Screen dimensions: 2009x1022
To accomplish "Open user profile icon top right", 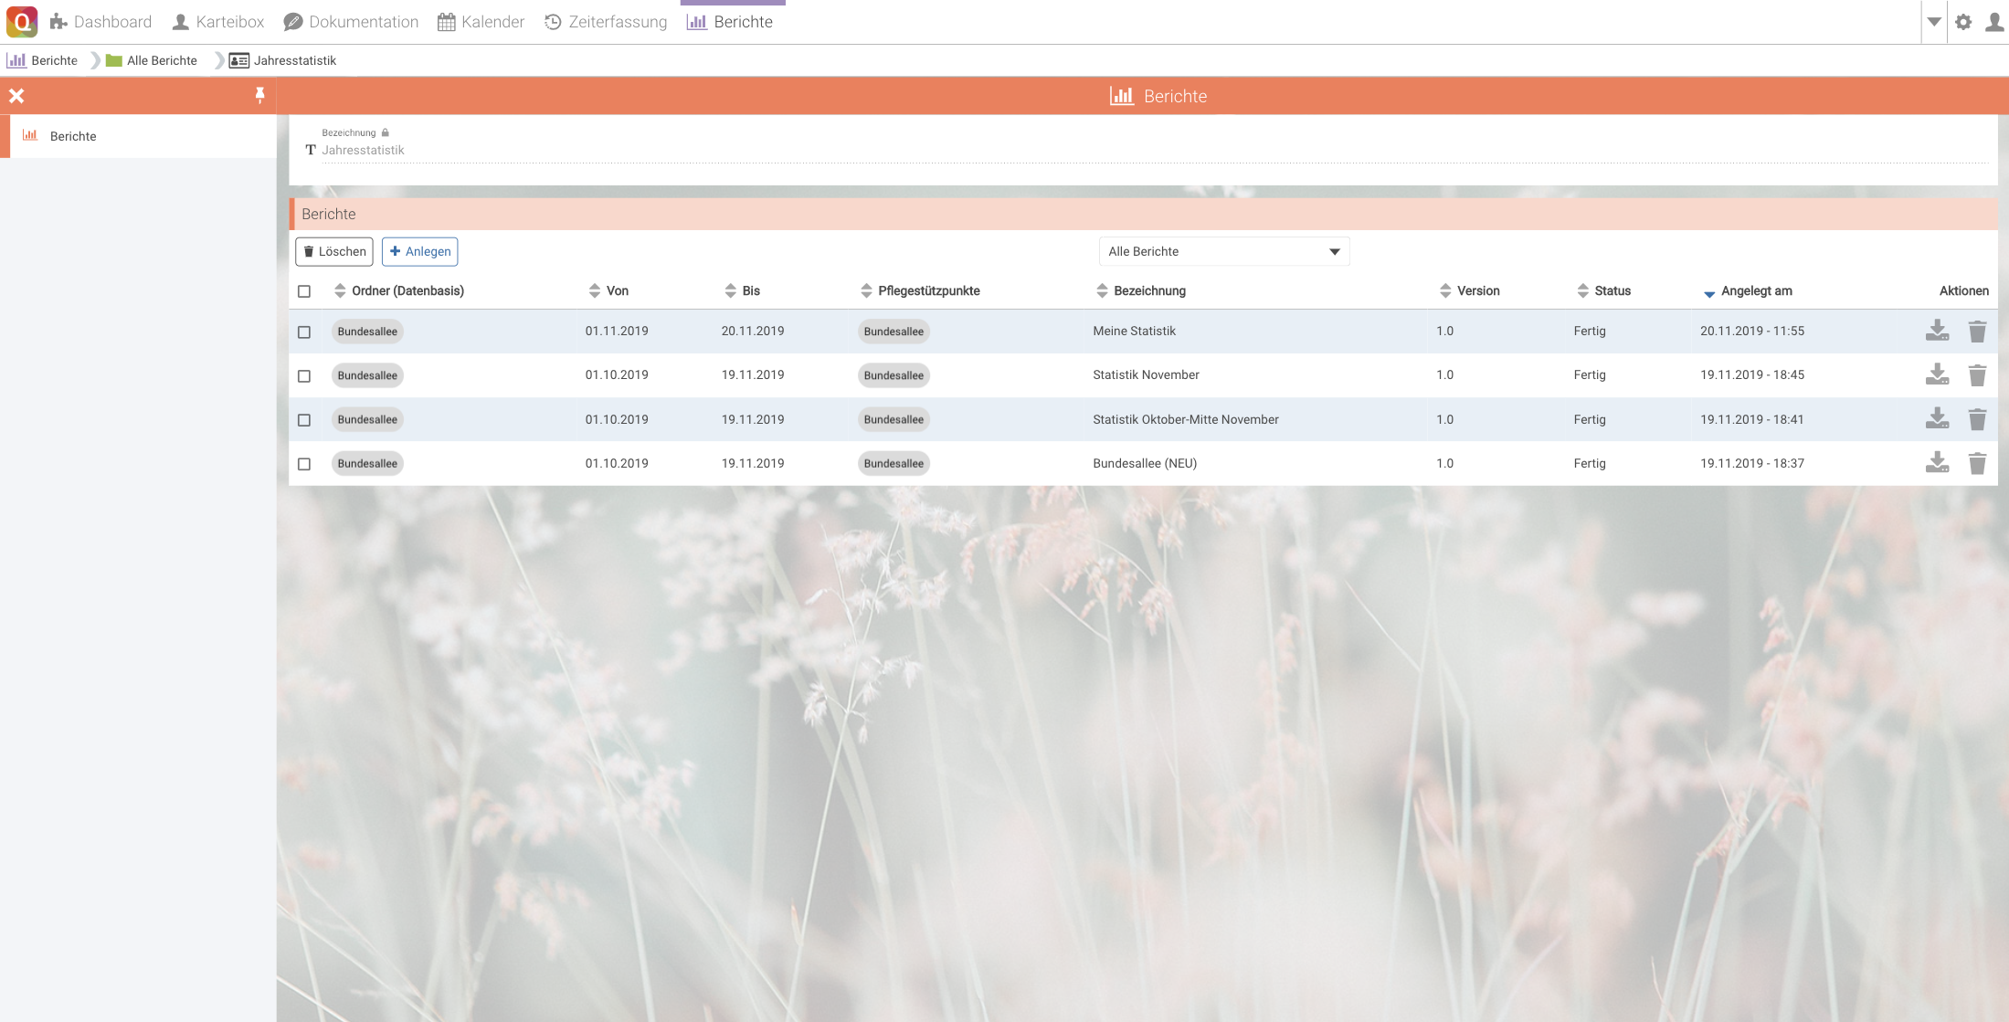I will click(x=1994, y=22).
